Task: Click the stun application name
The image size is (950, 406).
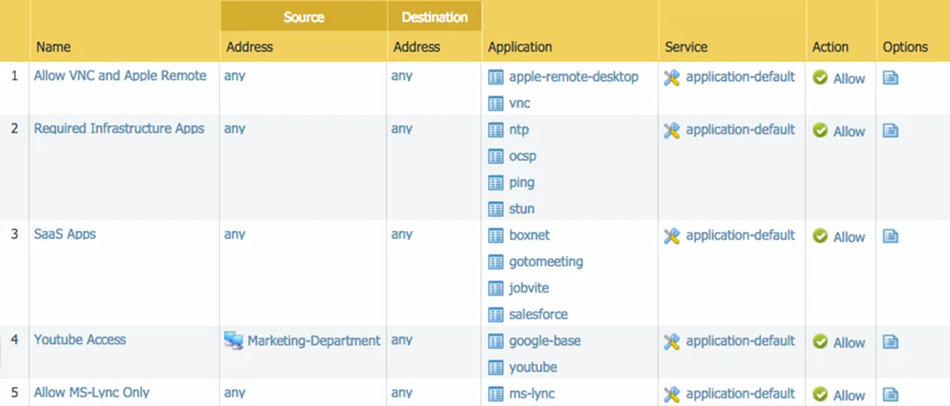Action: [x=522, y=208]
